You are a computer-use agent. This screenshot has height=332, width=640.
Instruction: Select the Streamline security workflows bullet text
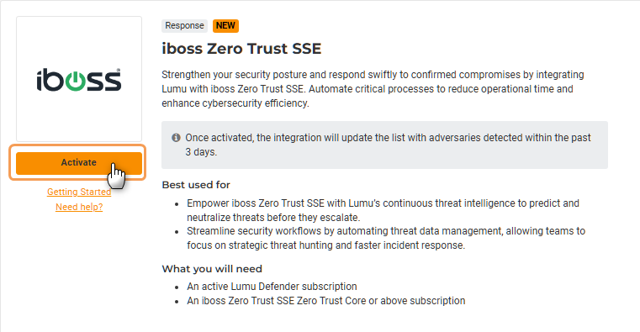pos(386,238)
